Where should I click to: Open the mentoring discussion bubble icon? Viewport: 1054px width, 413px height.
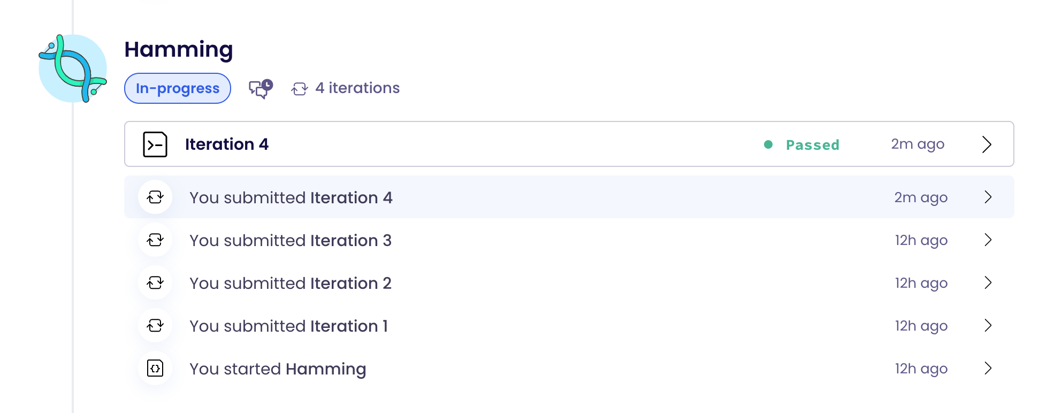coord(258,89)
